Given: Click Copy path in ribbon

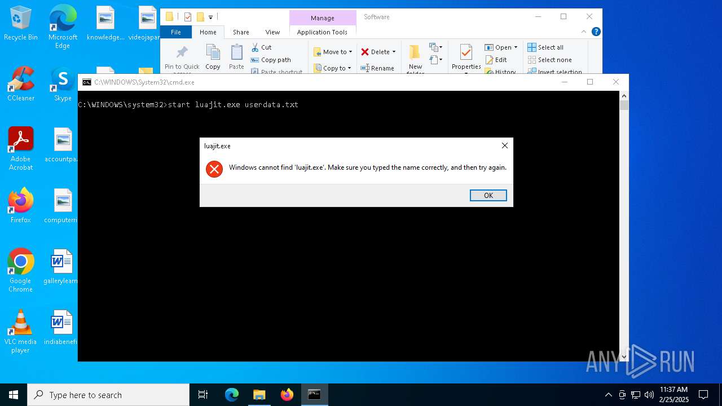Looking at the screenshot, I should (271, 60).
